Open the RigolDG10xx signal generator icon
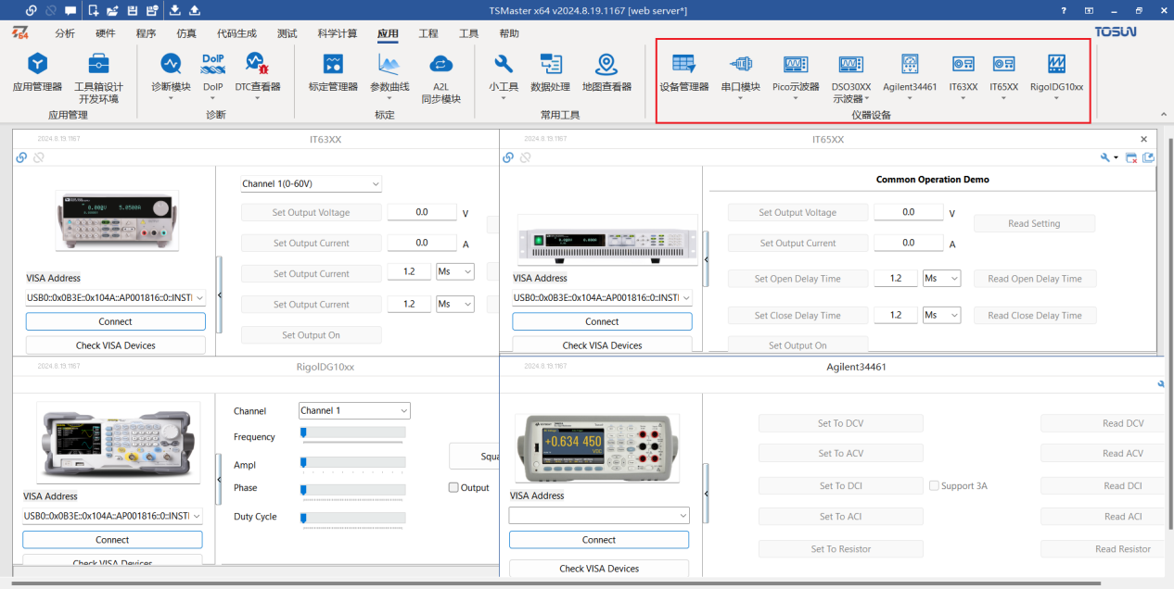This screenshot has width=1174, height=589. coord(1056,73)
